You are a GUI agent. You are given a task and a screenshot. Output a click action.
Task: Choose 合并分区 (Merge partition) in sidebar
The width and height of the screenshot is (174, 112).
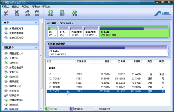12,58
